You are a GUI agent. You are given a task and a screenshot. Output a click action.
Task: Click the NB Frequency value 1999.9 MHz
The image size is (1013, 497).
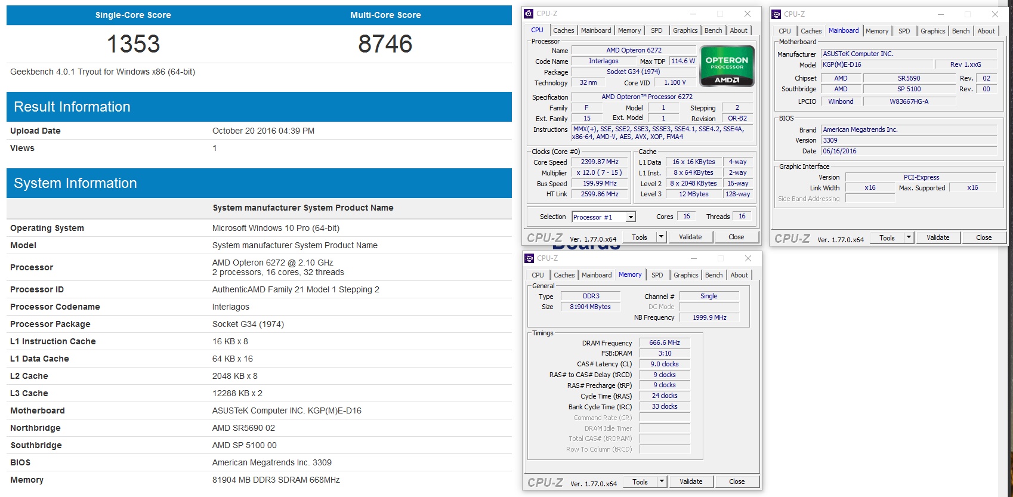coord(709,317)
